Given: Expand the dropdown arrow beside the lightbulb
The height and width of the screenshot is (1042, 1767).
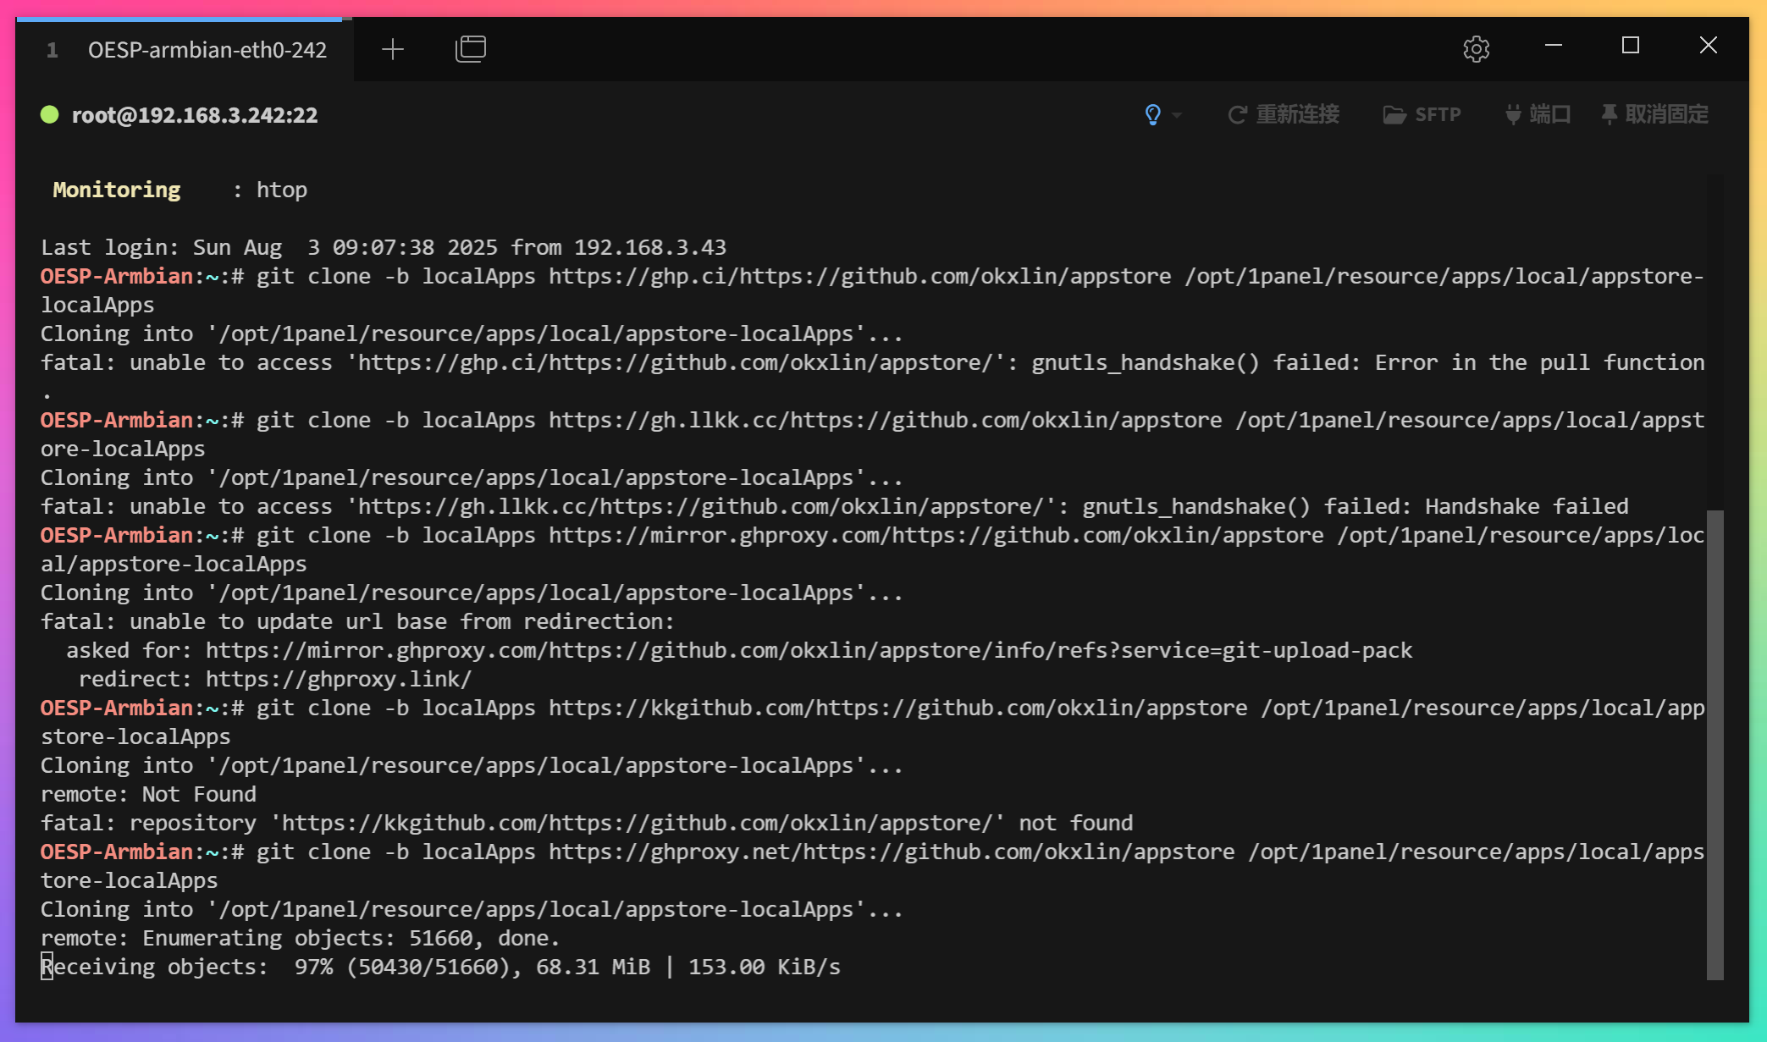Looking at the screenshot, I should click(1177, 115).
